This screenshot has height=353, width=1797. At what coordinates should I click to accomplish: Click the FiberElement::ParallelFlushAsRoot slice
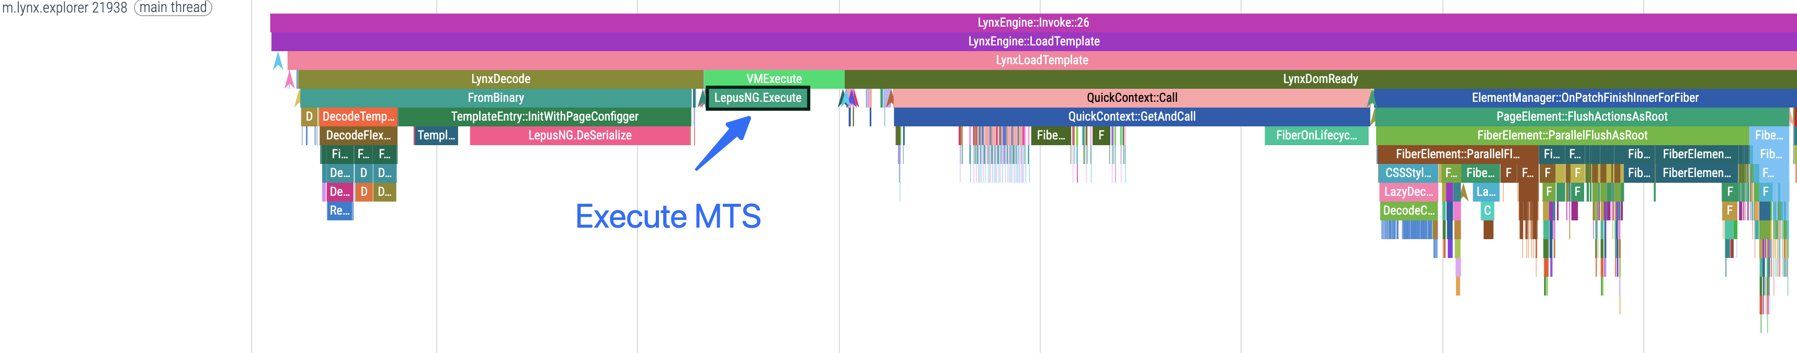[1562, 136]
